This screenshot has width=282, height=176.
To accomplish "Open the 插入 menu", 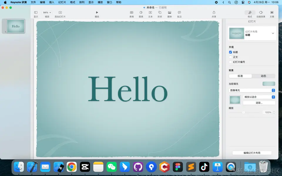I will pos(52,2).
